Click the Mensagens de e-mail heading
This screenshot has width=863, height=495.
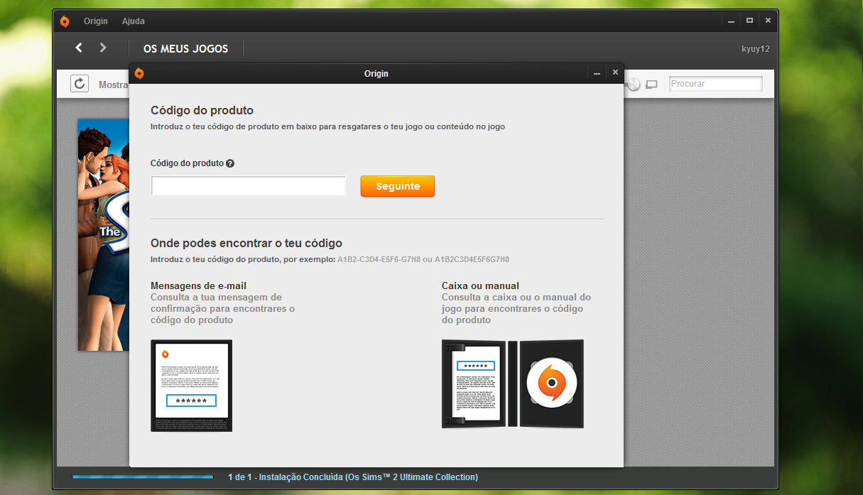pos(198,285)
